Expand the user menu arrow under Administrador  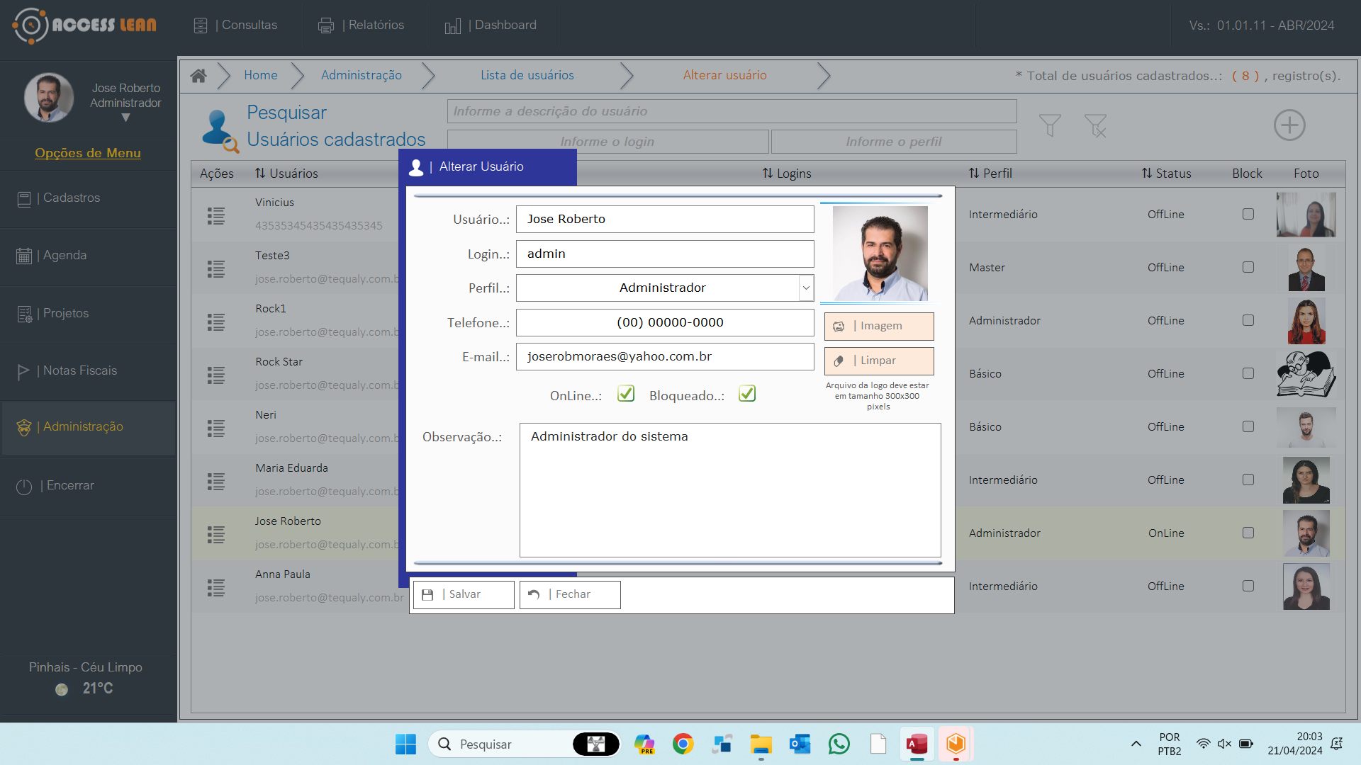(x=125, y=118)
